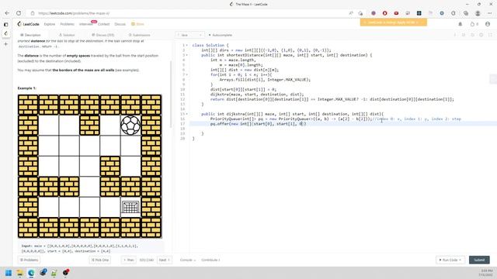Click the read aloud icon in address bar
The width and height of the screenshot is (497, 279).
351,13
